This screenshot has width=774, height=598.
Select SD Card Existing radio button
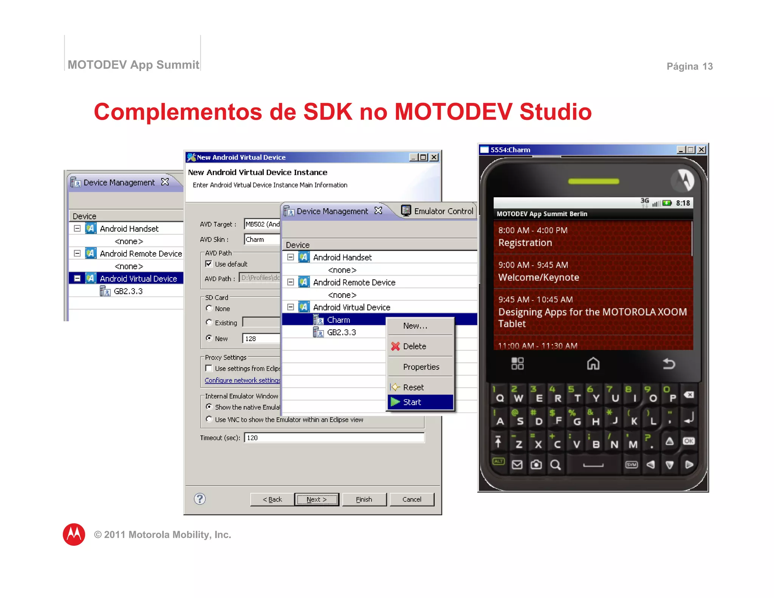tap(209, 322)
